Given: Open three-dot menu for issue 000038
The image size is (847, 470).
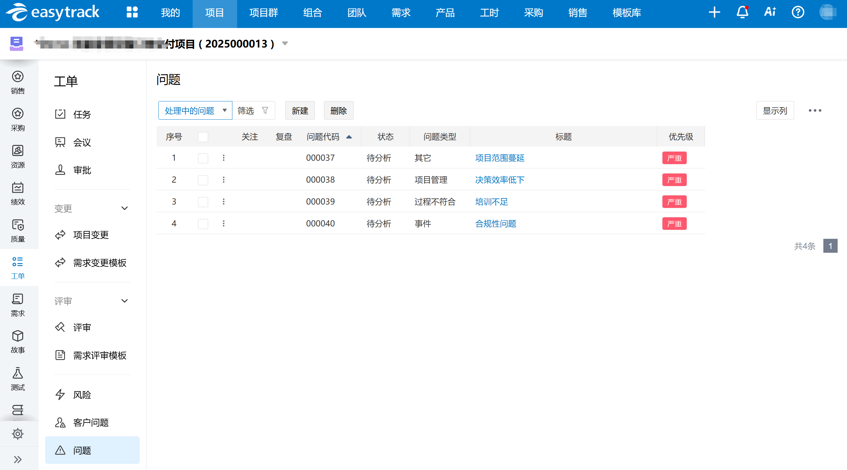Looking at the screenshot, I should (224, 180).
